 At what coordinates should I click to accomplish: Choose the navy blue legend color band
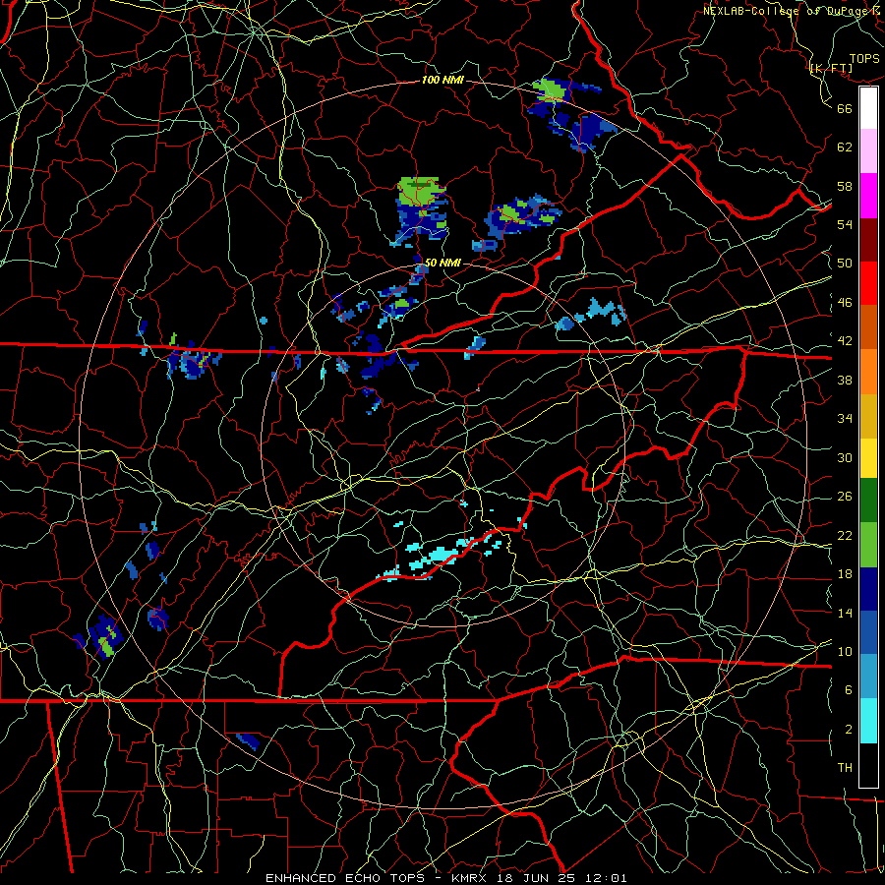(x=868, y=589)
